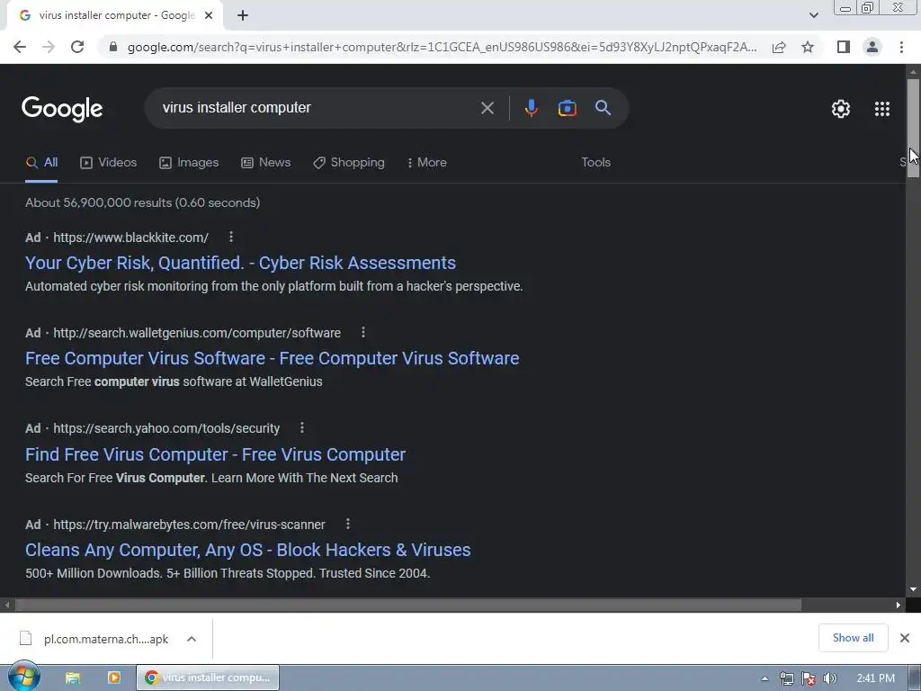Click the try.malwarebytes.com ad URL
The width and height of the screenshot is (921, 691).
[x=189, y=525]
